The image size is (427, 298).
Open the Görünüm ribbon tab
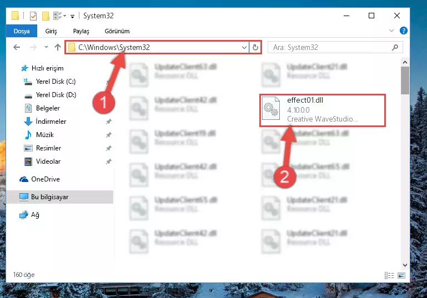(x=117, y=31)
